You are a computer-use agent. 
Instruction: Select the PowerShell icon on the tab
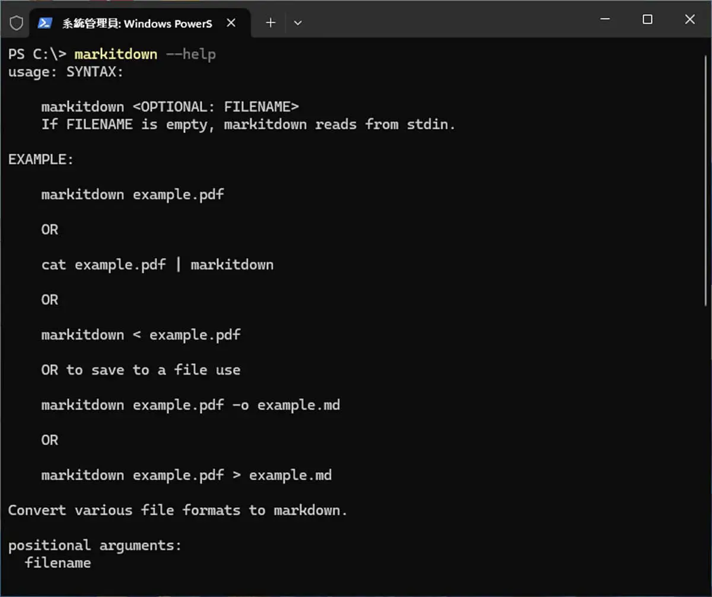(44, 23)
